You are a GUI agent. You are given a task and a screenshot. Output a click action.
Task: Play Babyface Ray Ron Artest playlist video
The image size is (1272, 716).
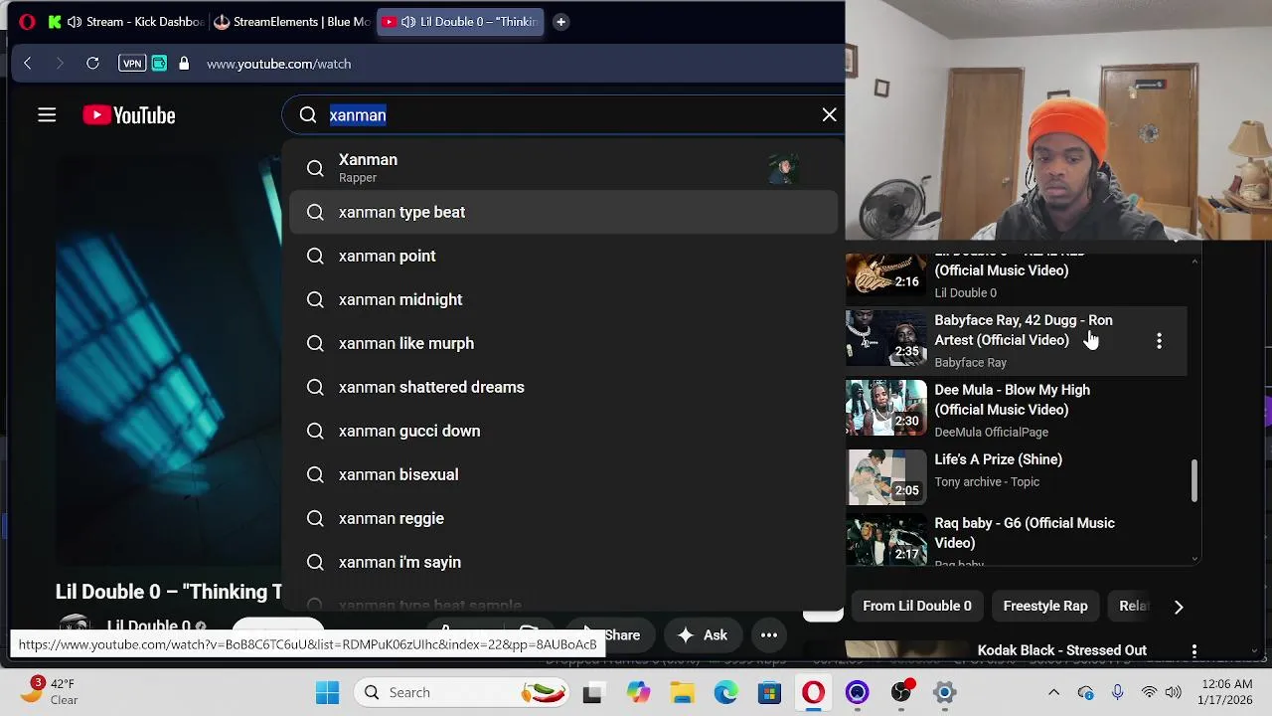[x=1024, y=330]
